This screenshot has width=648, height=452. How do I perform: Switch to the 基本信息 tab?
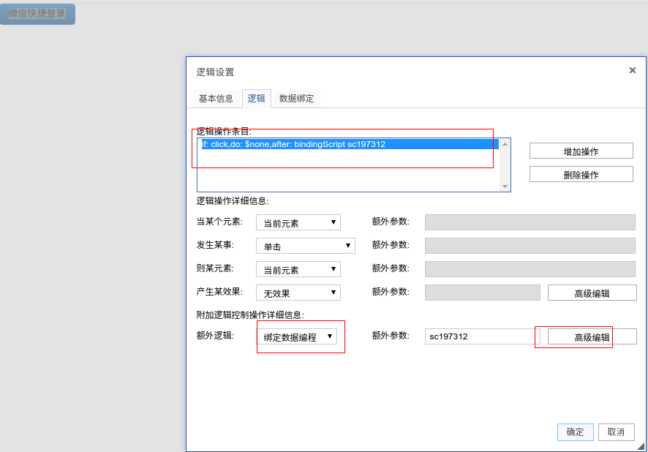(x=216, y=99)
